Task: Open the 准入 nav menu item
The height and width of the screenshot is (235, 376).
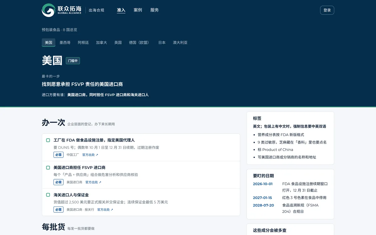Action: (121, 10)
